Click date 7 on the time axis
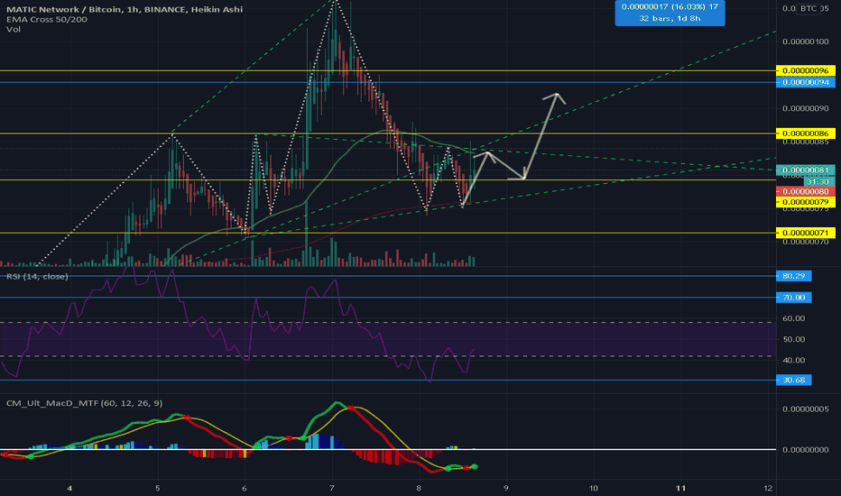Image resolution: width=841 pixels, height=496 pixels. [x=332, y=488]
